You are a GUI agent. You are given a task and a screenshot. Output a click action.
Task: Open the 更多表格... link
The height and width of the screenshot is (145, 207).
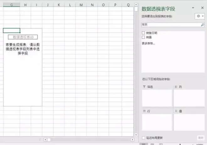click(148, 43)
